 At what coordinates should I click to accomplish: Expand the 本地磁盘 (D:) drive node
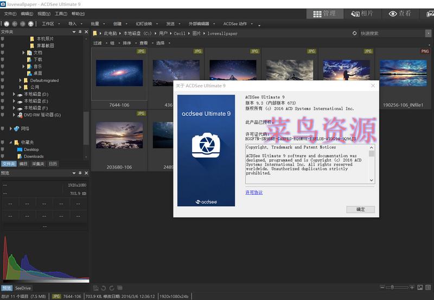[14, 94]
